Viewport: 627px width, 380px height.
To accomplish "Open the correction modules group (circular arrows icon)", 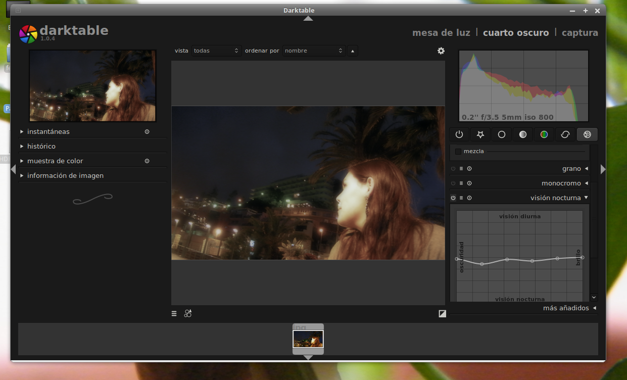I will 565,134.
